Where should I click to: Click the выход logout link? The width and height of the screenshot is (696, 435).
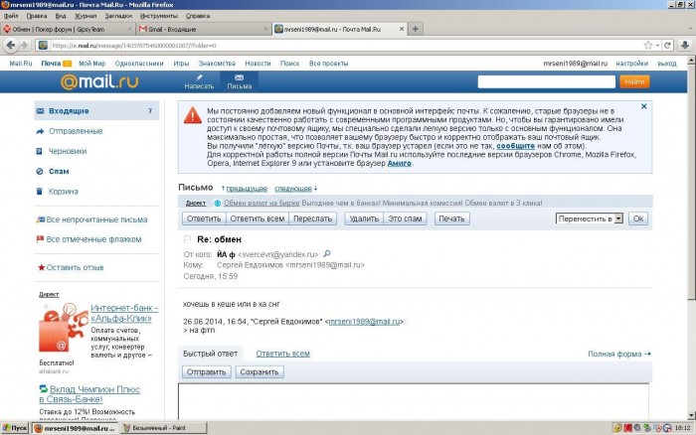pyautogui.click(x=667, y=64)
